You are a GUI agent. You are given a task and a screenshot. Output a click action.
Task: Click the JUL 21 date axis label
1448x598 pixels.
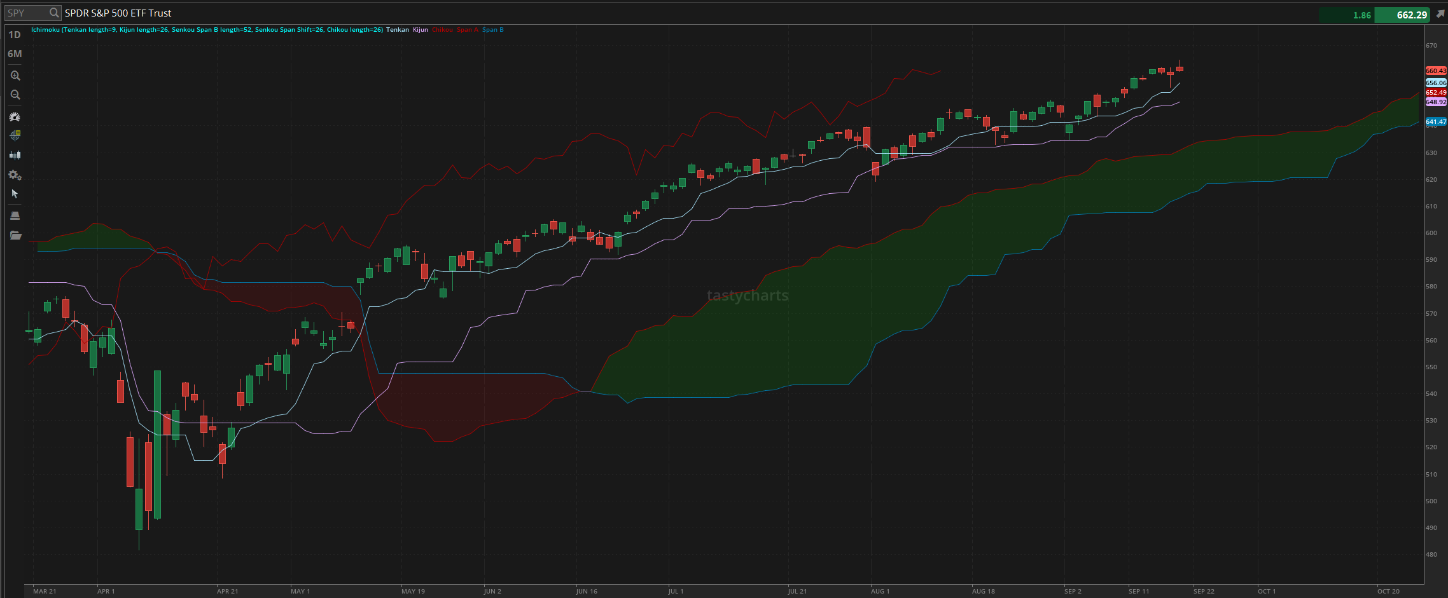point(797,591)
